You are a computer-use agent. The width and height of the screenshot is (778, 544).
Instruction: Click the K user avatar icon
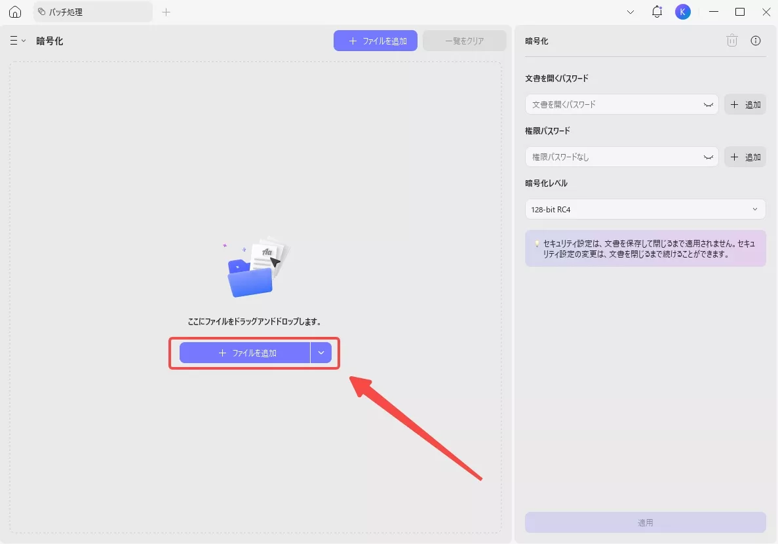[x=682, y=11]
